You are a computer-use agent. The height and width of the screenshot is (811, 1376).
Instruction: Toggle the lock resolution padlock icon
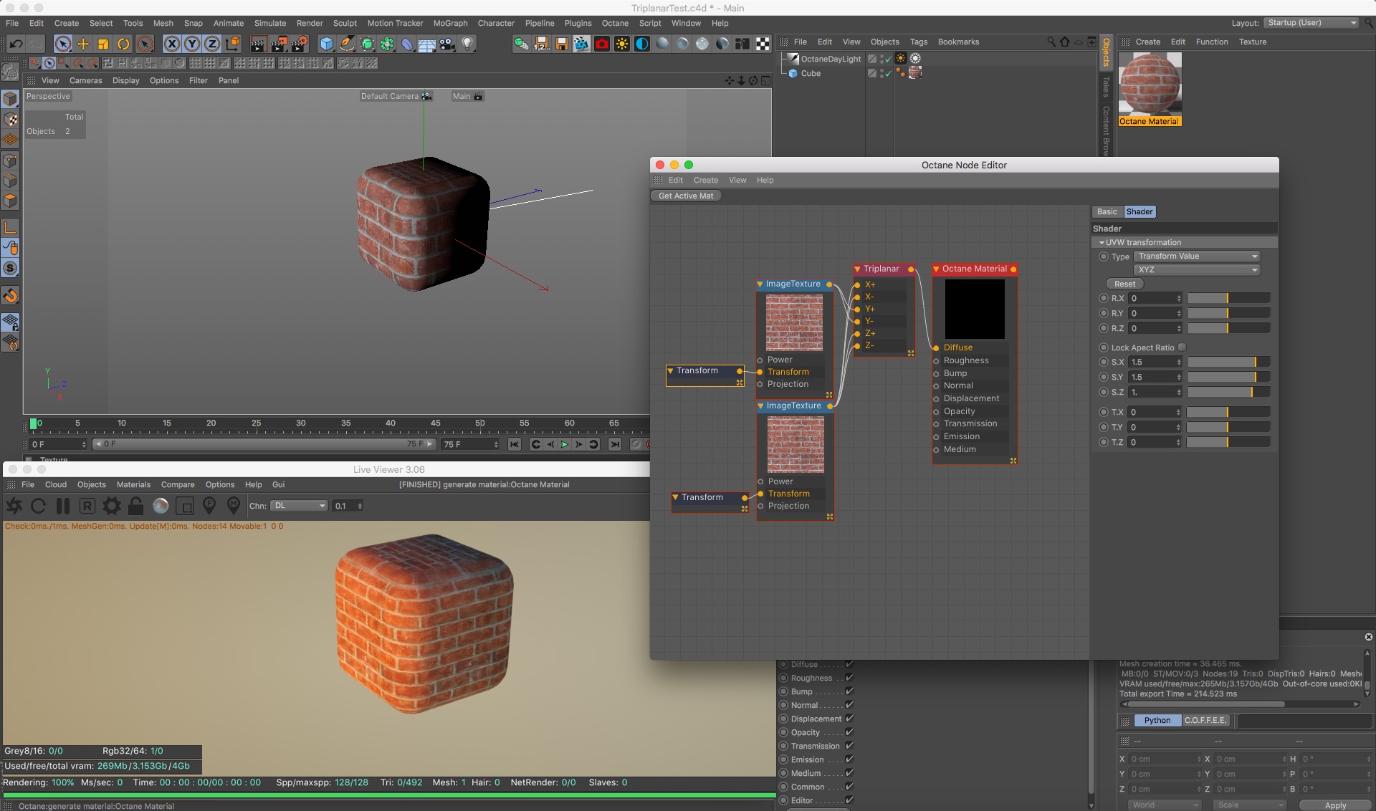coord(136,507)
